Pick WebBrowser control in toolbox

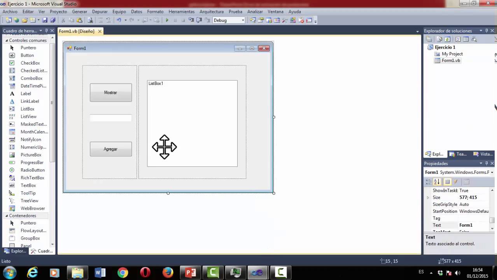point(33,208)
